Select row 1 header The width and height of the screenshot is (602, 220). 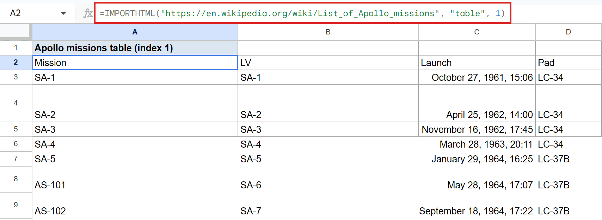pos(16,47)
